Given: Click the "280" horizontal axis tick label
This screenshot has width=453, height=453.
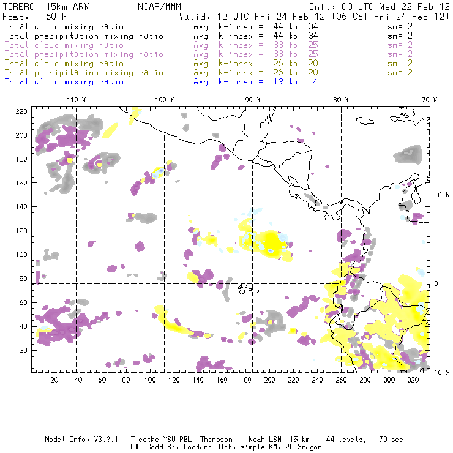Looking at the screenshot, I should [365, 380].
